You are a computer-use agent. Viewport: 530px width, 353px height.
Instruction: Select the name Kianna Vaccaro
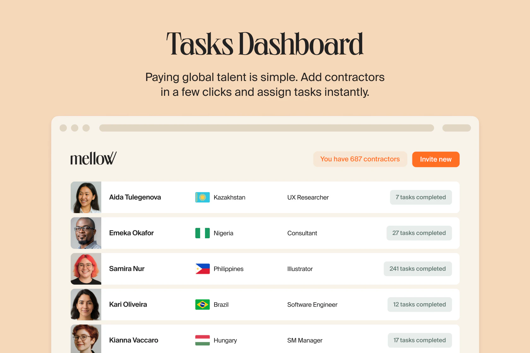coord(134,340)
